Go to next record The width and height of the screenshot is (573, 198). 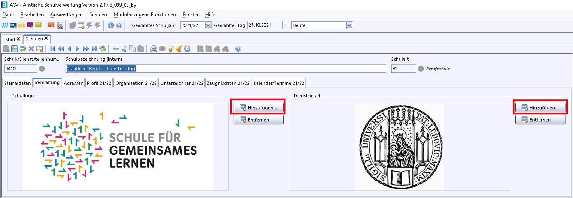pos(77,49)
